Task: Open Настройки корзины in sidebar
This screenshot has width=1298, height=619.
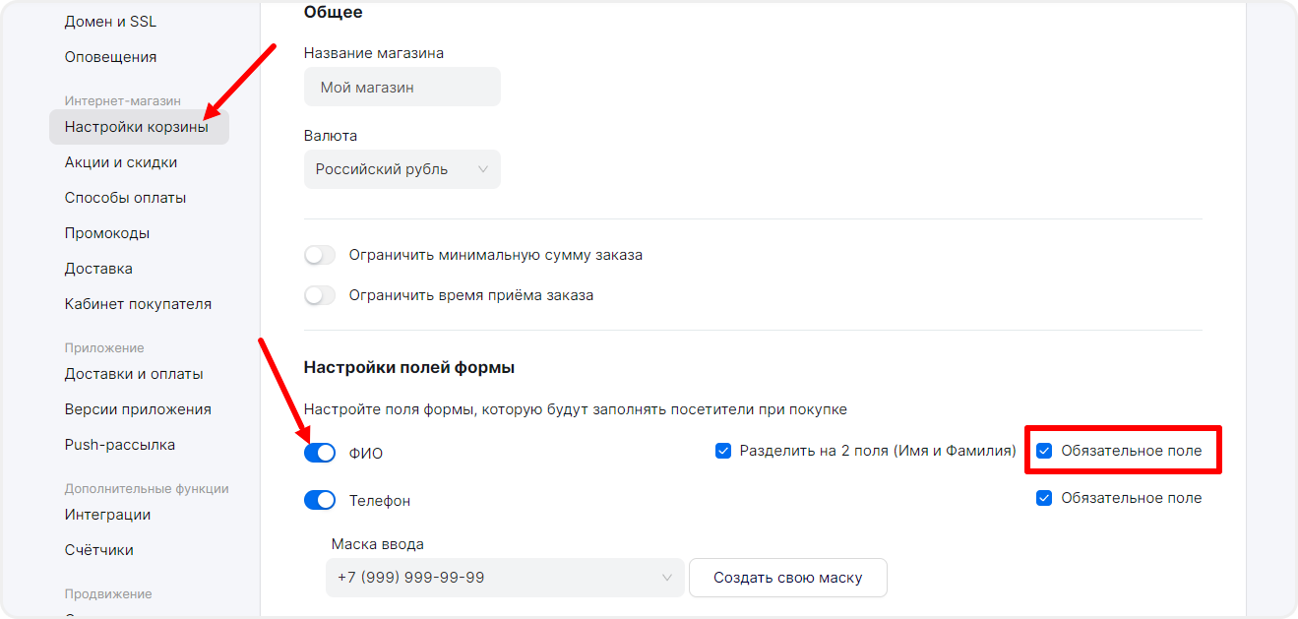Action: pyautogui.click(x=137, y=127)
